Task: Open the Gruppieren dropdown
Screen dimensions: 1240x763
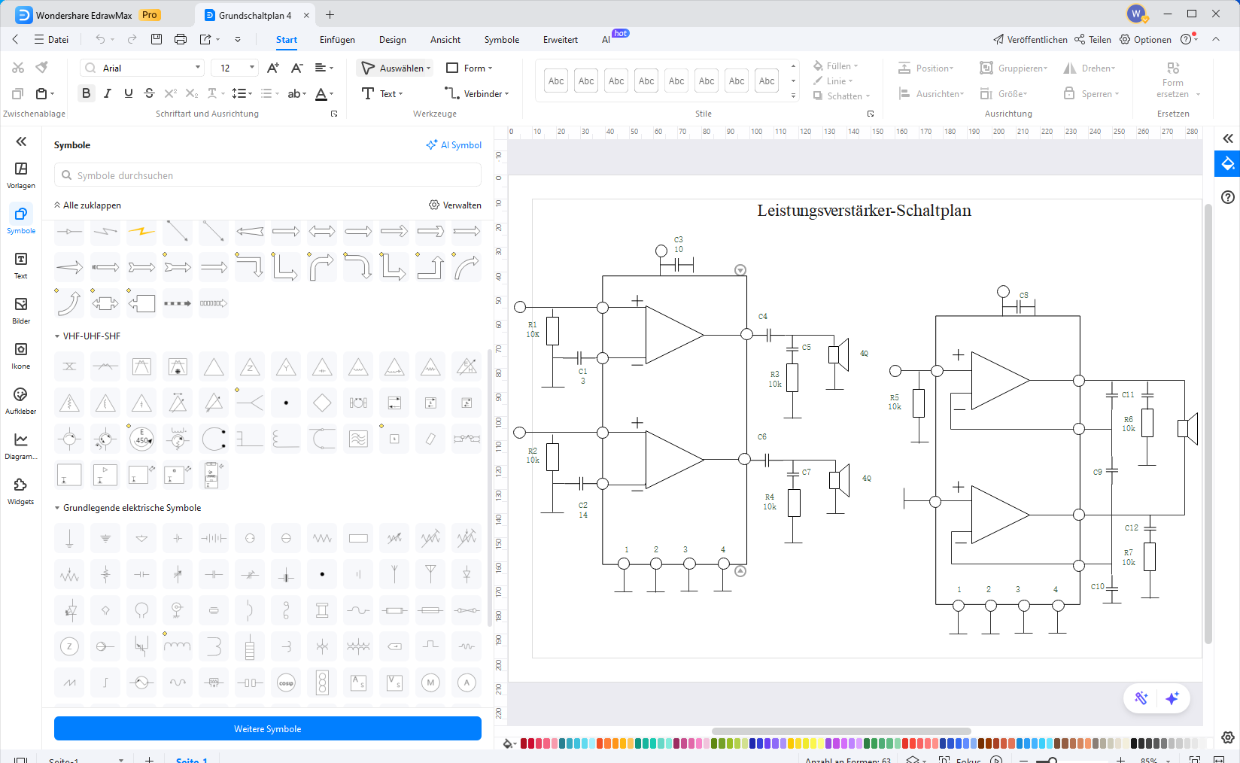Action: coord(1014,68)
